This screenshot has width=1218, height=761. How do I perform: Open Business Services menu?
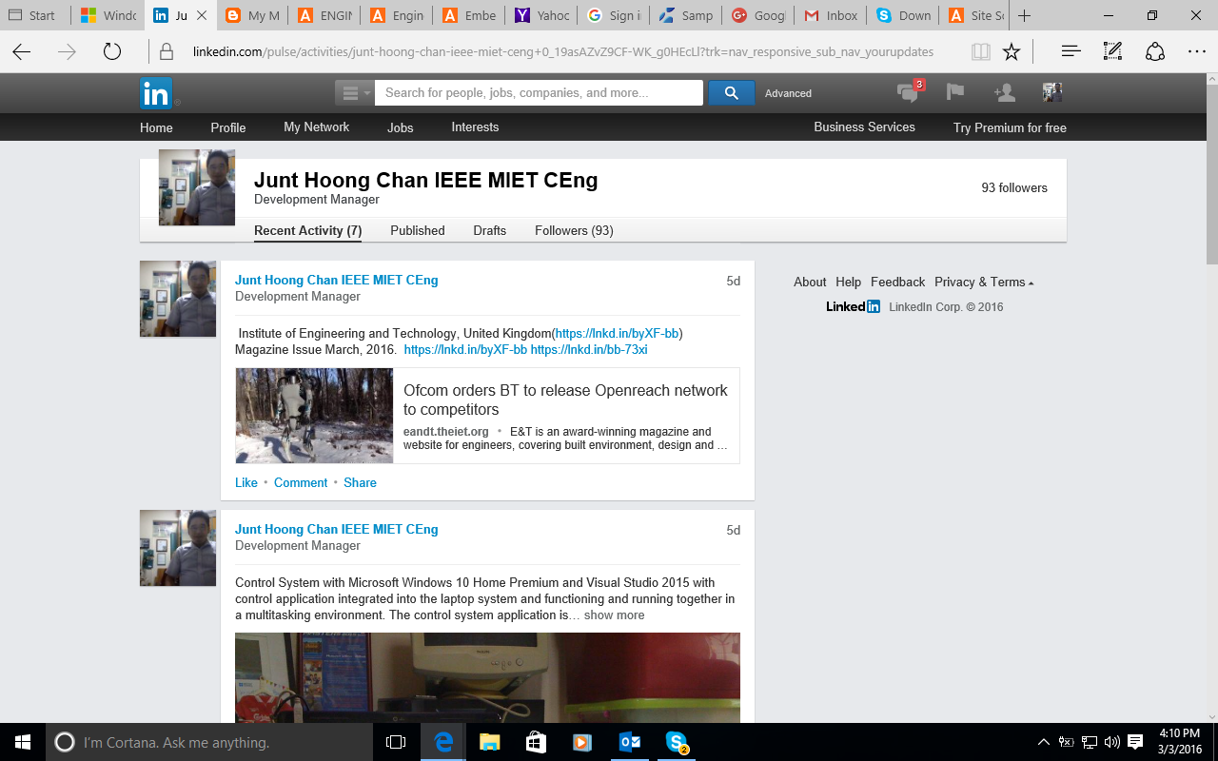864,127
